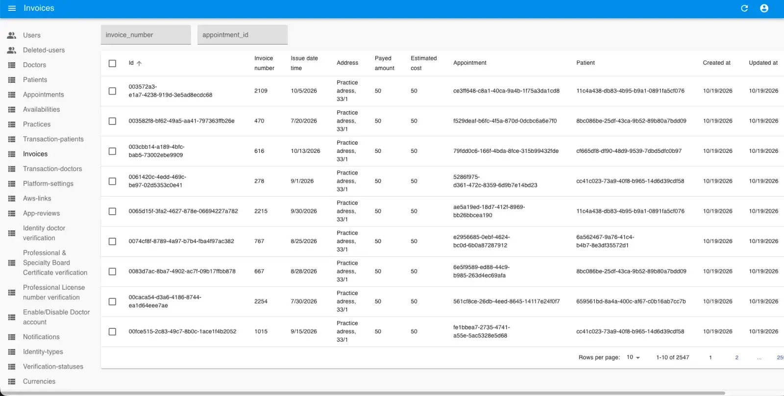
Task: Select the checkbox for invoice number 616
Action: (x=112, y=151)
